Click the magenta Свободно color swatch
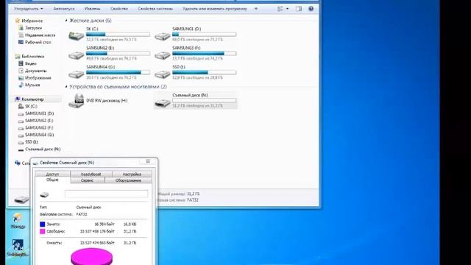This screenshot has height=265, width=471. coord(43,231)
